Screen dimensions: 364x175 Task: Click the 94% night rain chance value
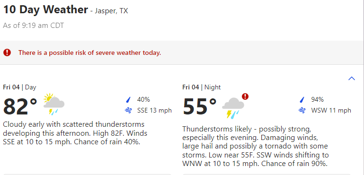click(x=317, y=100)
